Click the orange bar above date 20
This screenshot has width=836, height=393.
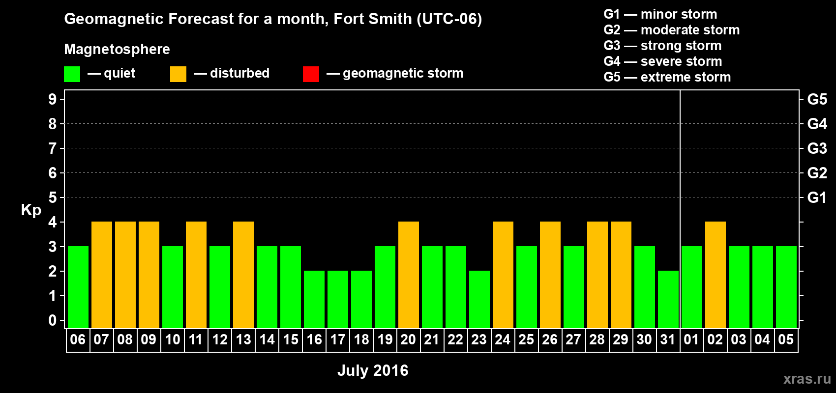pyautogui.click(x=409, y=275)
